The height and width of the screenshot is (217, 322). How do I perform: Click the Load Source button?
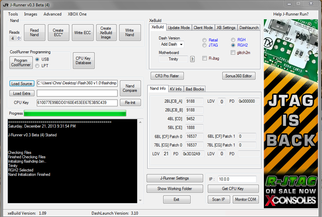[x=22, y=83]
